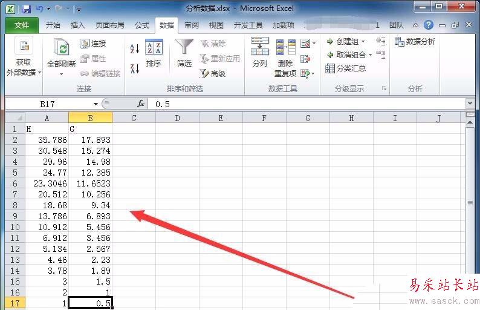This screenshot has height=310, width=480.
Task: Open Name Box dropdown arrow
Action: pos(96,104)
